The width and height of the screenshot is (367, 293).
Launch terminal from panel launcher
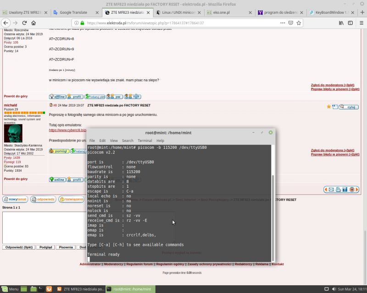tap(41, 289)
